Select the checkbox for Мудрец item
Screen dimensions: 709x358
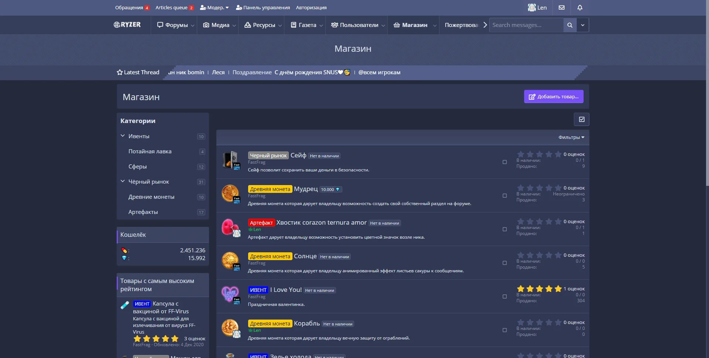click(504, 195)
